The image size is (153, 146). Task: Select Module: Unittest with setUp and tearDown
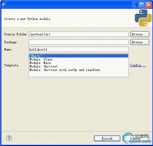point(79,70)
